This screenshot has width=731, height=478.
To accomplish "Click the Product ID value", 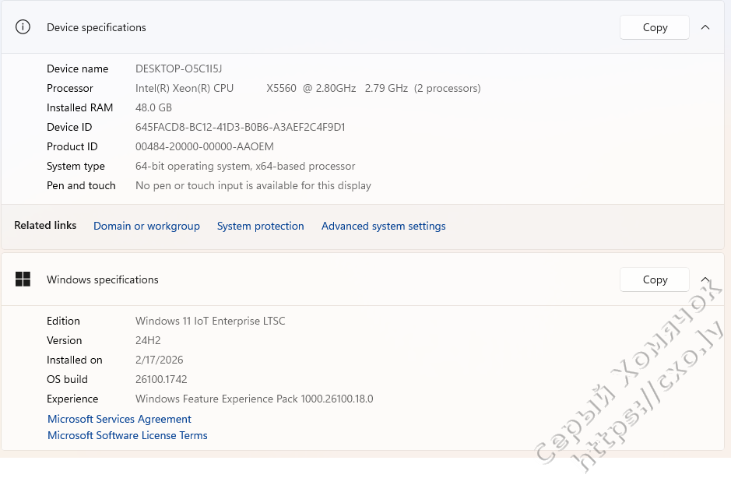I will (204, 146).
